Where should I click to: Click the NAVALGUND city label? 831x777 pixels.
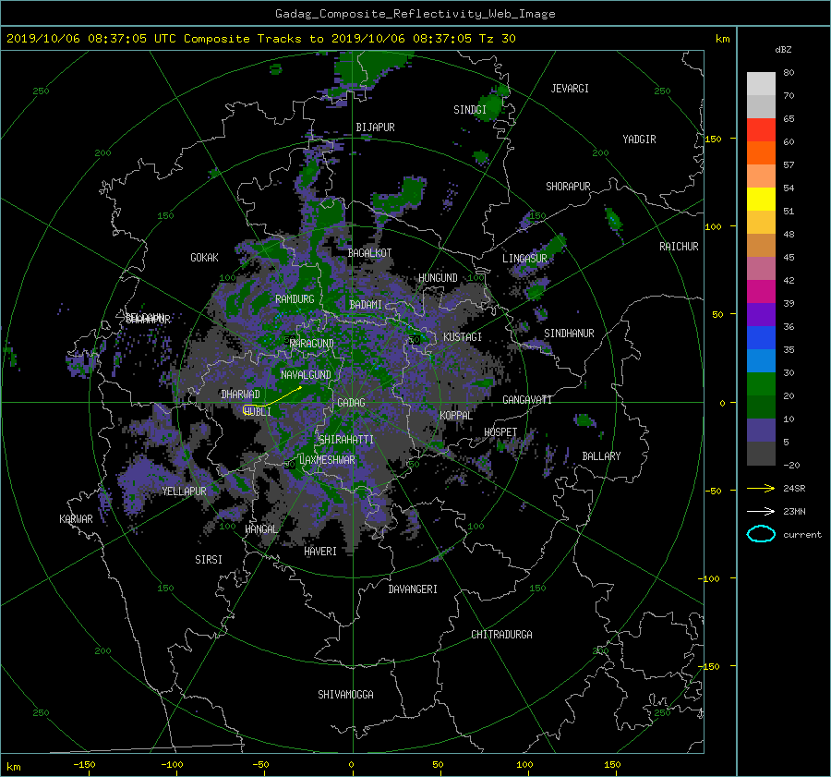pos(306,374)
